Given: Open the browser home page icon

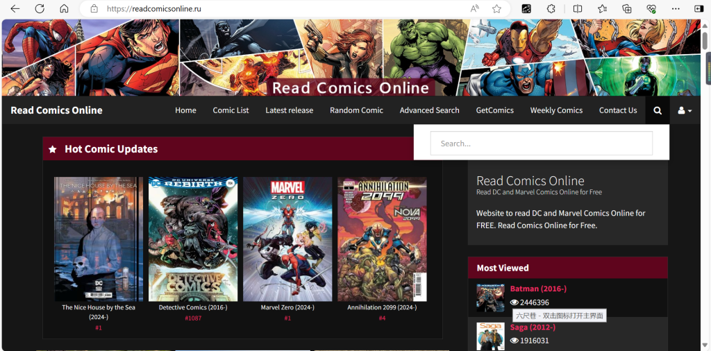Looking at the screenshot, I should [65, 8].
